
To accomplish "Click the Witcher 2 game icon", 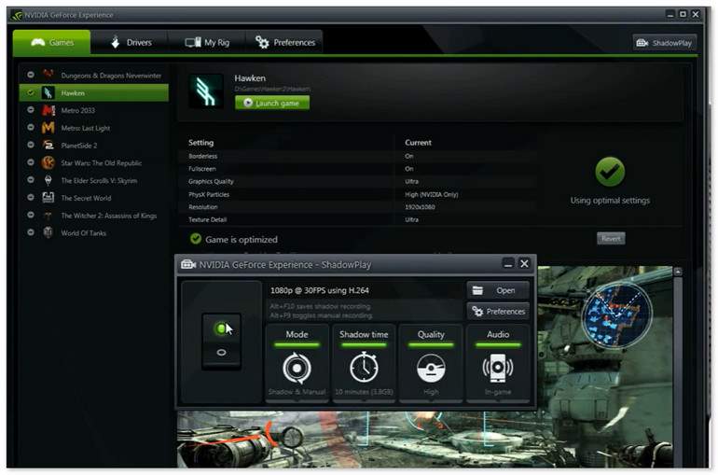I will point(48,216).
